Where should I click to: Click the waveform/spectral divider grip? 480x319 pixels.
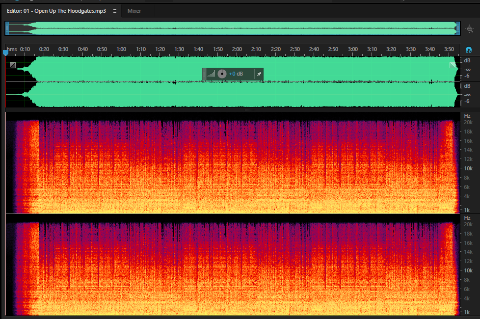pyautogui.click(x=250, y=109)
